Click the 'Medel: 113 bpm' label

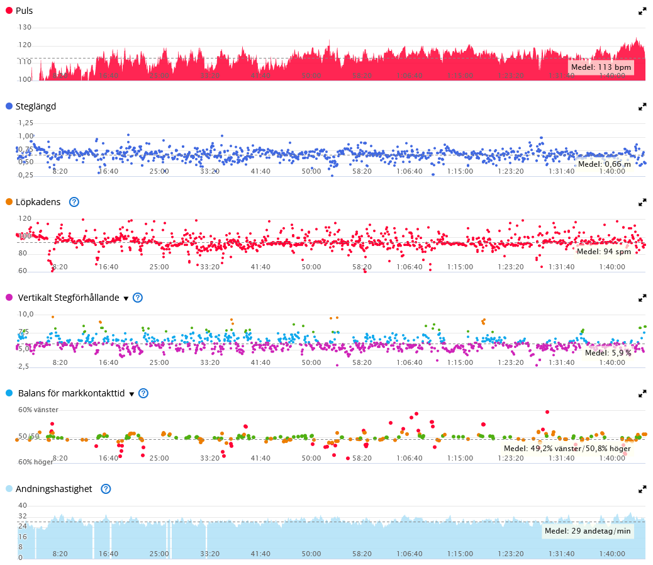[x=601, y=67]
